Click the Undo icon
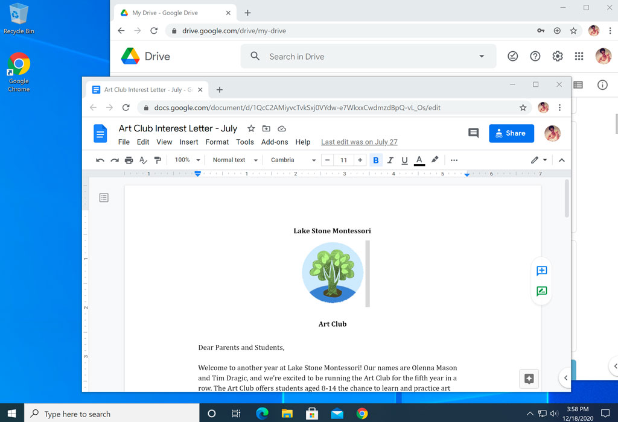The height and width of the screenshot is (422, 618). click(99, 160)
